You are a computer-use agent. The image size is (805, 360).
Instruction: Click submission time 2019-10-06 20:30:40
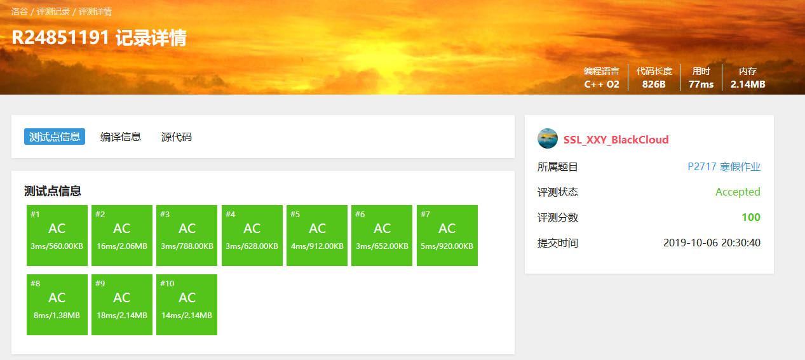coord(712,243)
